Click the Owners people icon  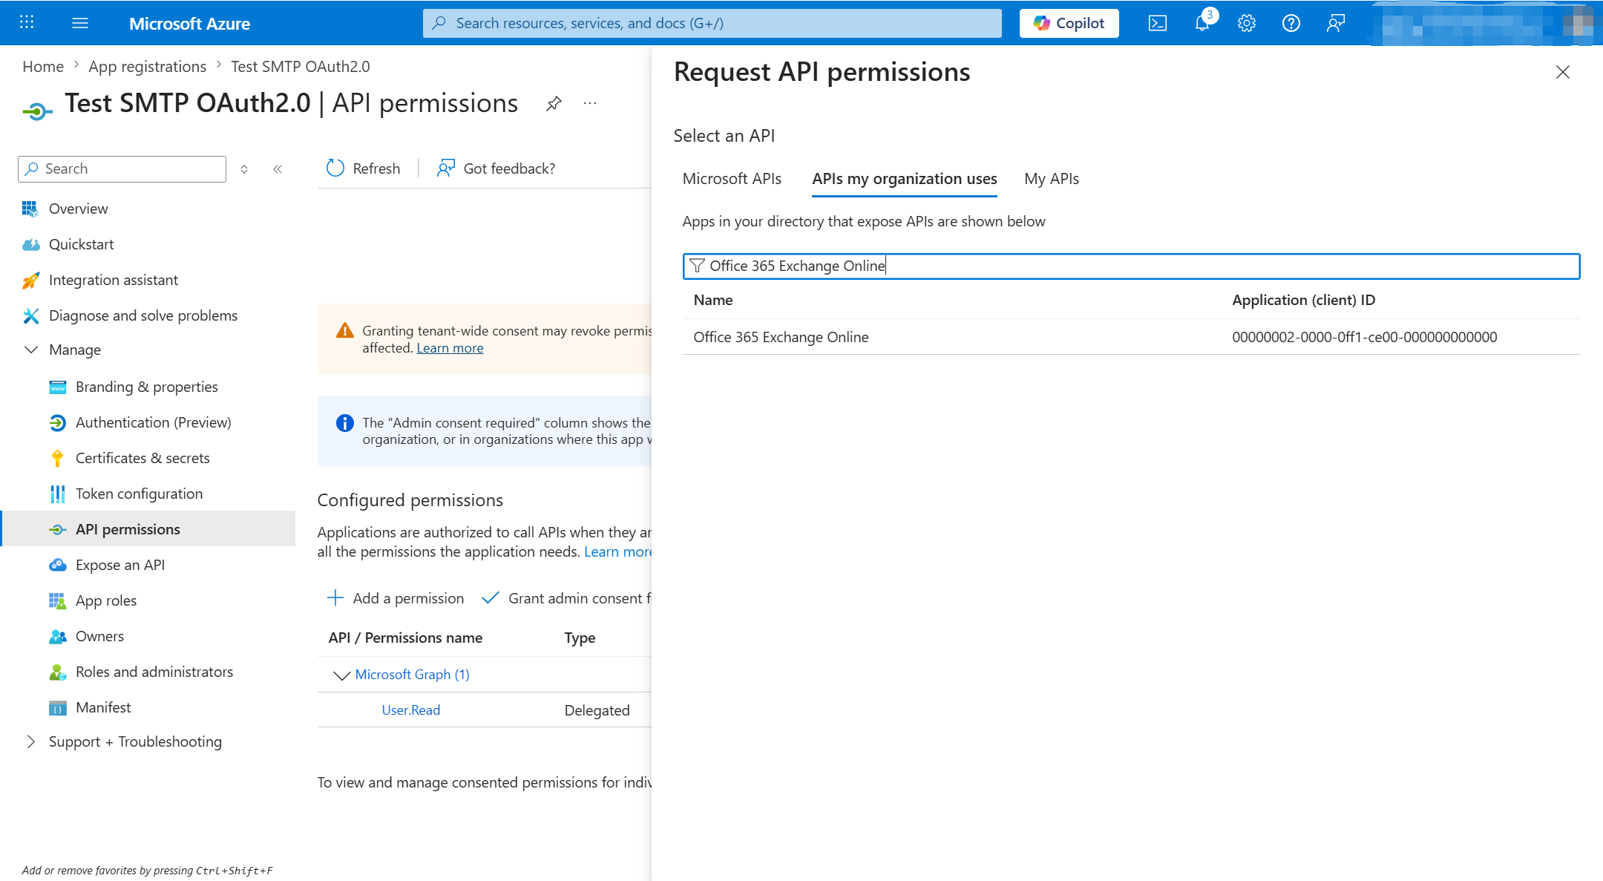pyautogui.click(x=57, y=636)
